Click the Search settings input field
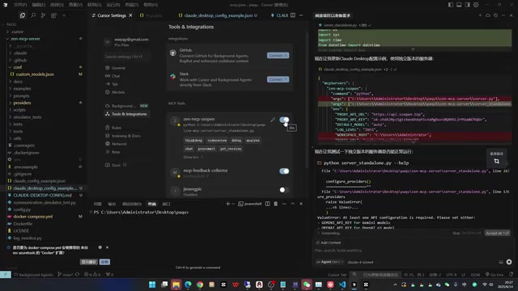This screenshot has height=291, width=518. coord(127,57)
